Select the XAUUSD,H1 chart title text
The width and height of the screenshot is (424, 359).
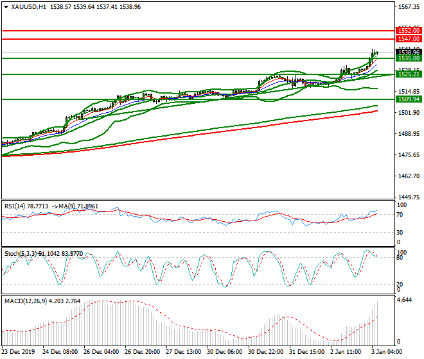click(x=29, y=7)
